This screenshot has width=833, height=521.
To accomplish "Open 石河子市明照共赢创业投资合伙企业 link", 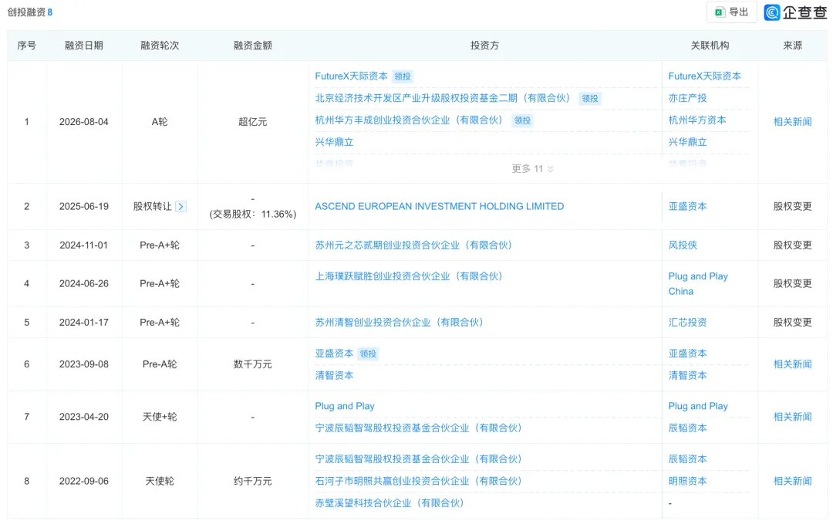I will click(418, 481).
